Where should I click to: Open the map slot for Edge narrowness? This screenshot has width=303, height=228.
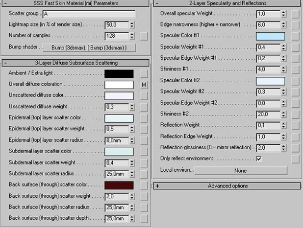[295, 25]
